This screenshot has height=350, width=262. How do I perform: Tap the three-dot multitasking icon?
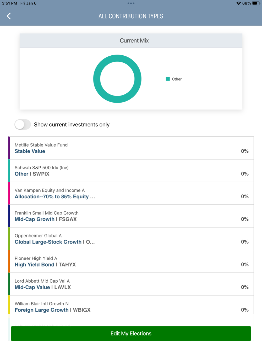pos(131,3)
